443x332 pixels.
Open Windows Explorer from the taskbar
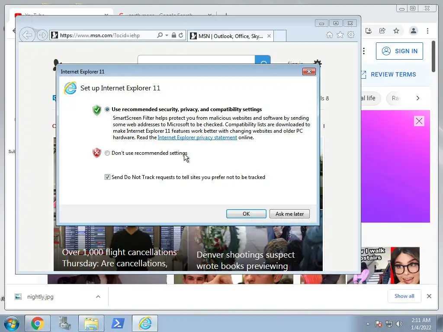coord(91,323)
